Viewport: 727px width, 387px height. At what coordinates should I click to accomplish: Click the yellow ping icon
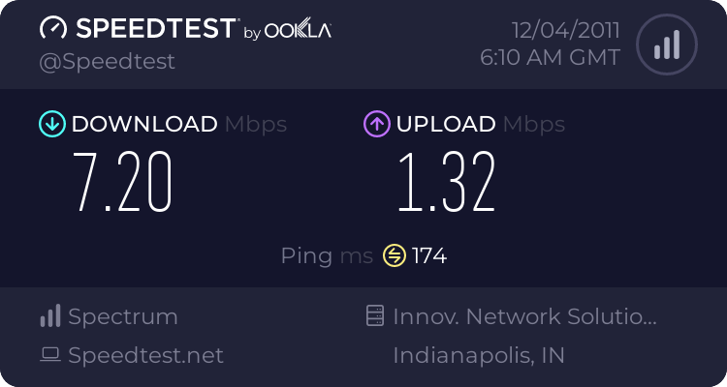(395, 255)
